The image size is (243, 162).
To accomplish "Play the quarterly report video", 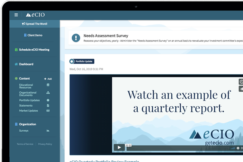I will point(119,147).
